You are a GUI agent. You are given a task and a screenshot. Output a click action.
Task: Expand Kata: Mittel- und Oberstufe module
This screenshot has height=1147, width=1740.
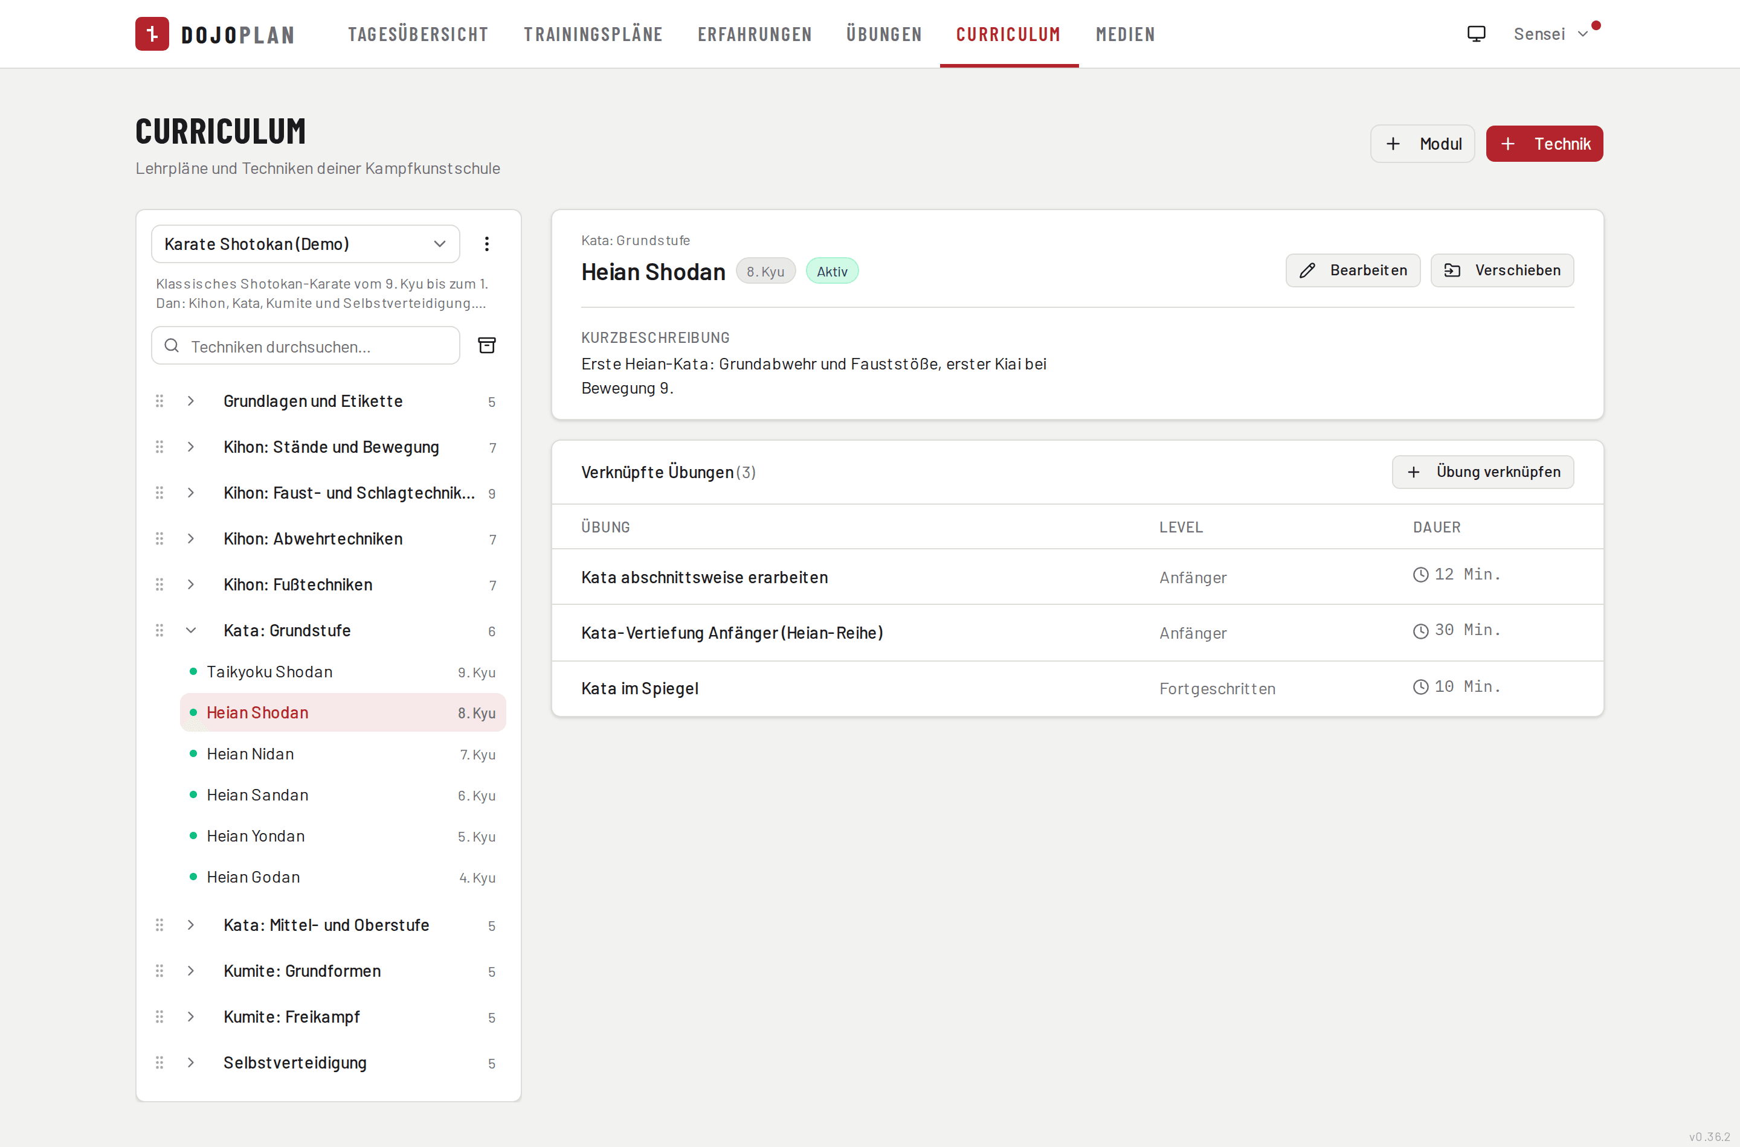point(191,925)
